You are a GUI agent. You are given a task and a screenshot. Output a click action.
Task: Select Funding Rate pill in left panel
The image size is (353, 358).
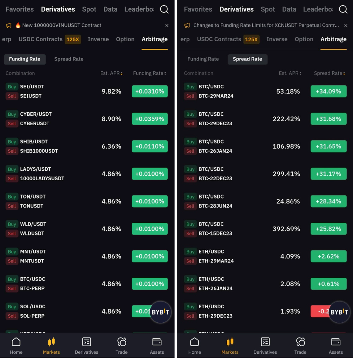tap(25, 59)
